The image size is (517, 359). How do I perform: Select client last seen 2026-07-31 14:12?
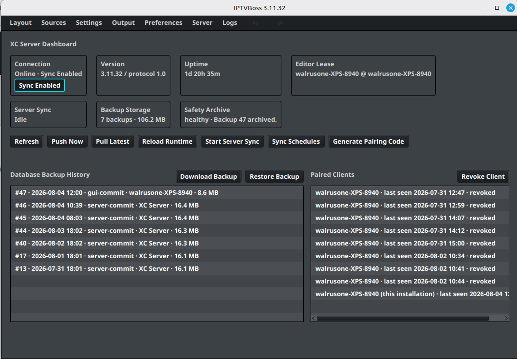(410, 230)
